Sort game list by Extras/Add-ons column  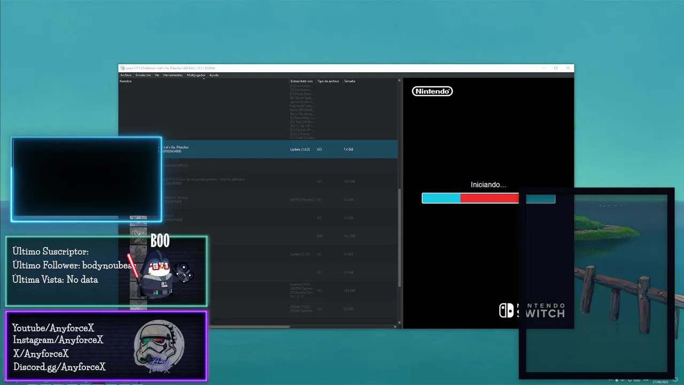click(x=302, y=81)
